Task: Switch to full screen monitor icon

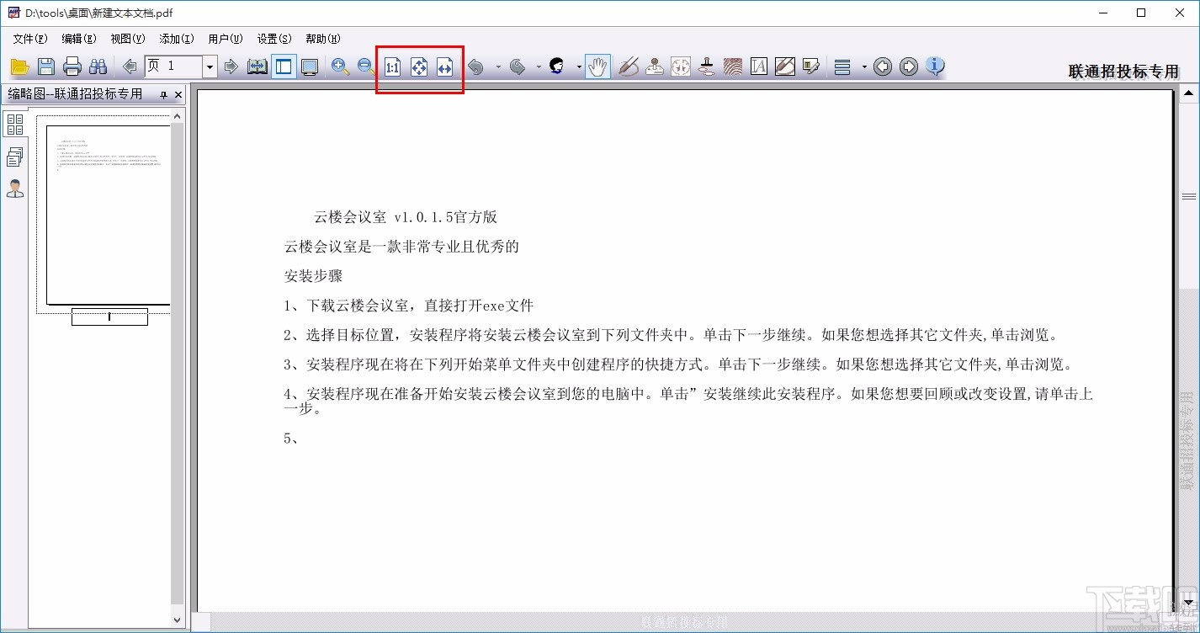Action: [x=310, y=66]
